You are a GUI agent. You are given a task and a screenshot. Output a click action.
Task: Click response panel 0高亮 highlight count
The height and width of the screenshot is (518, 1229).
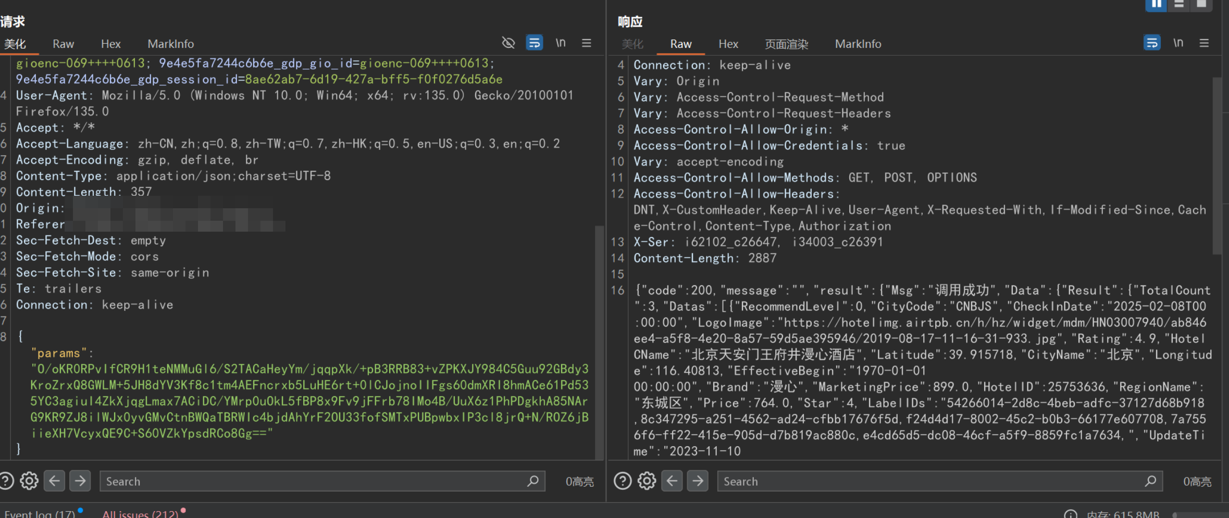point(1197,482)
